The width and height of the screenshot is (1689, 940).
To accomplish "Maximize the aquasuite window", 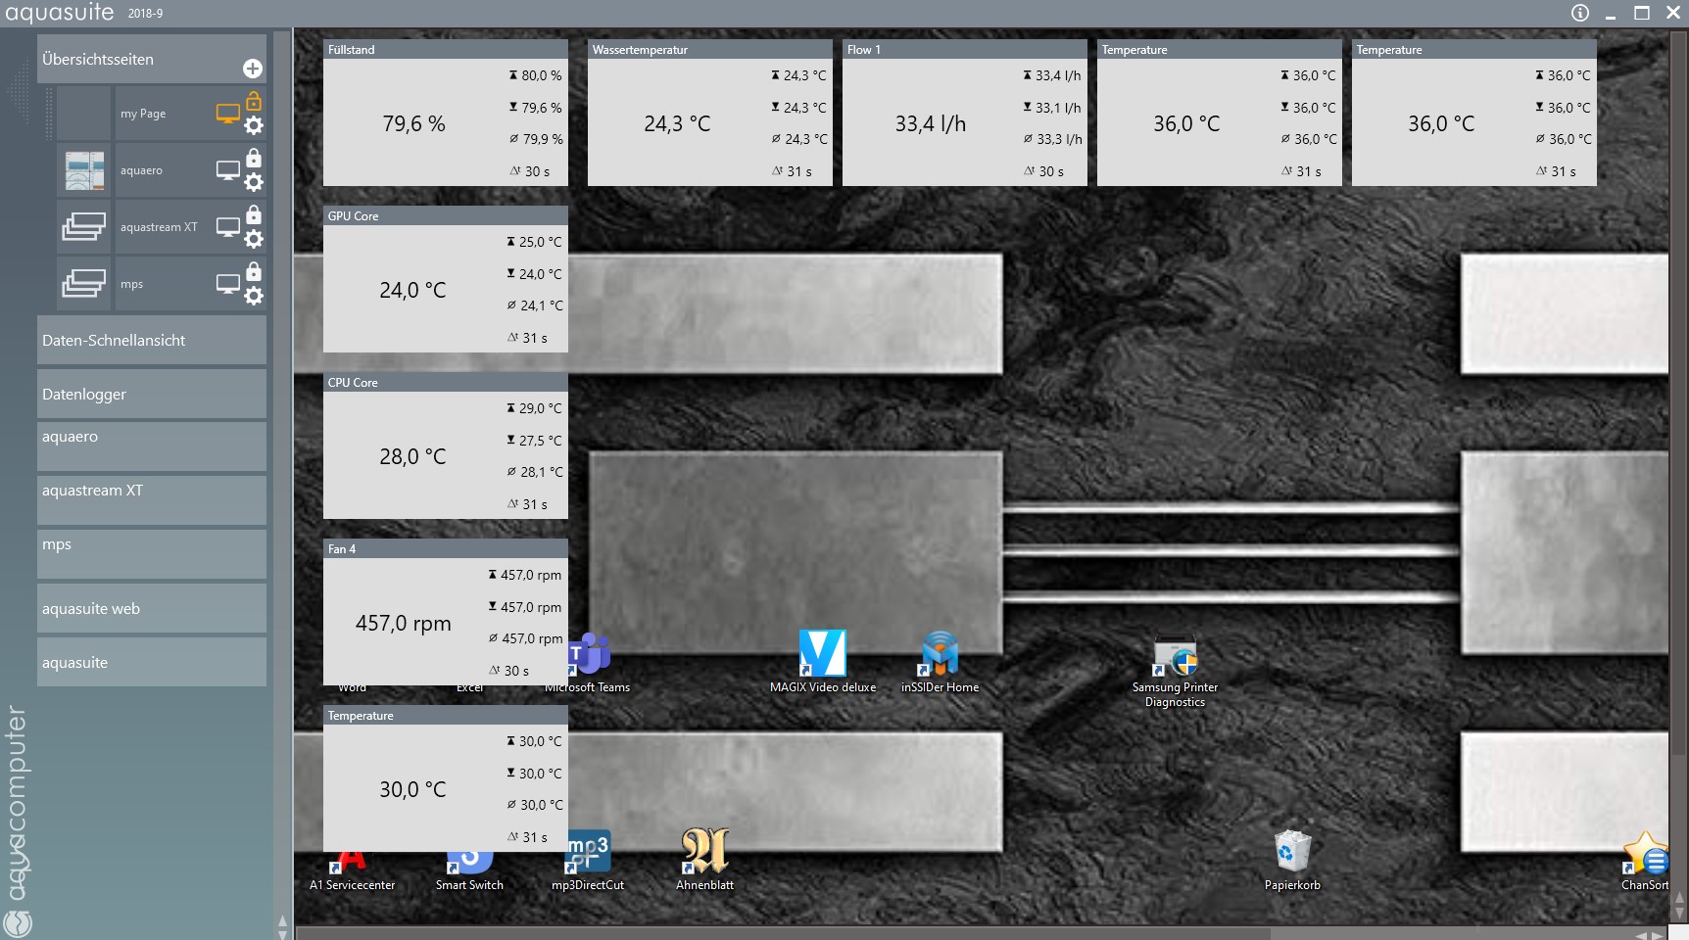I will 1642,13.
